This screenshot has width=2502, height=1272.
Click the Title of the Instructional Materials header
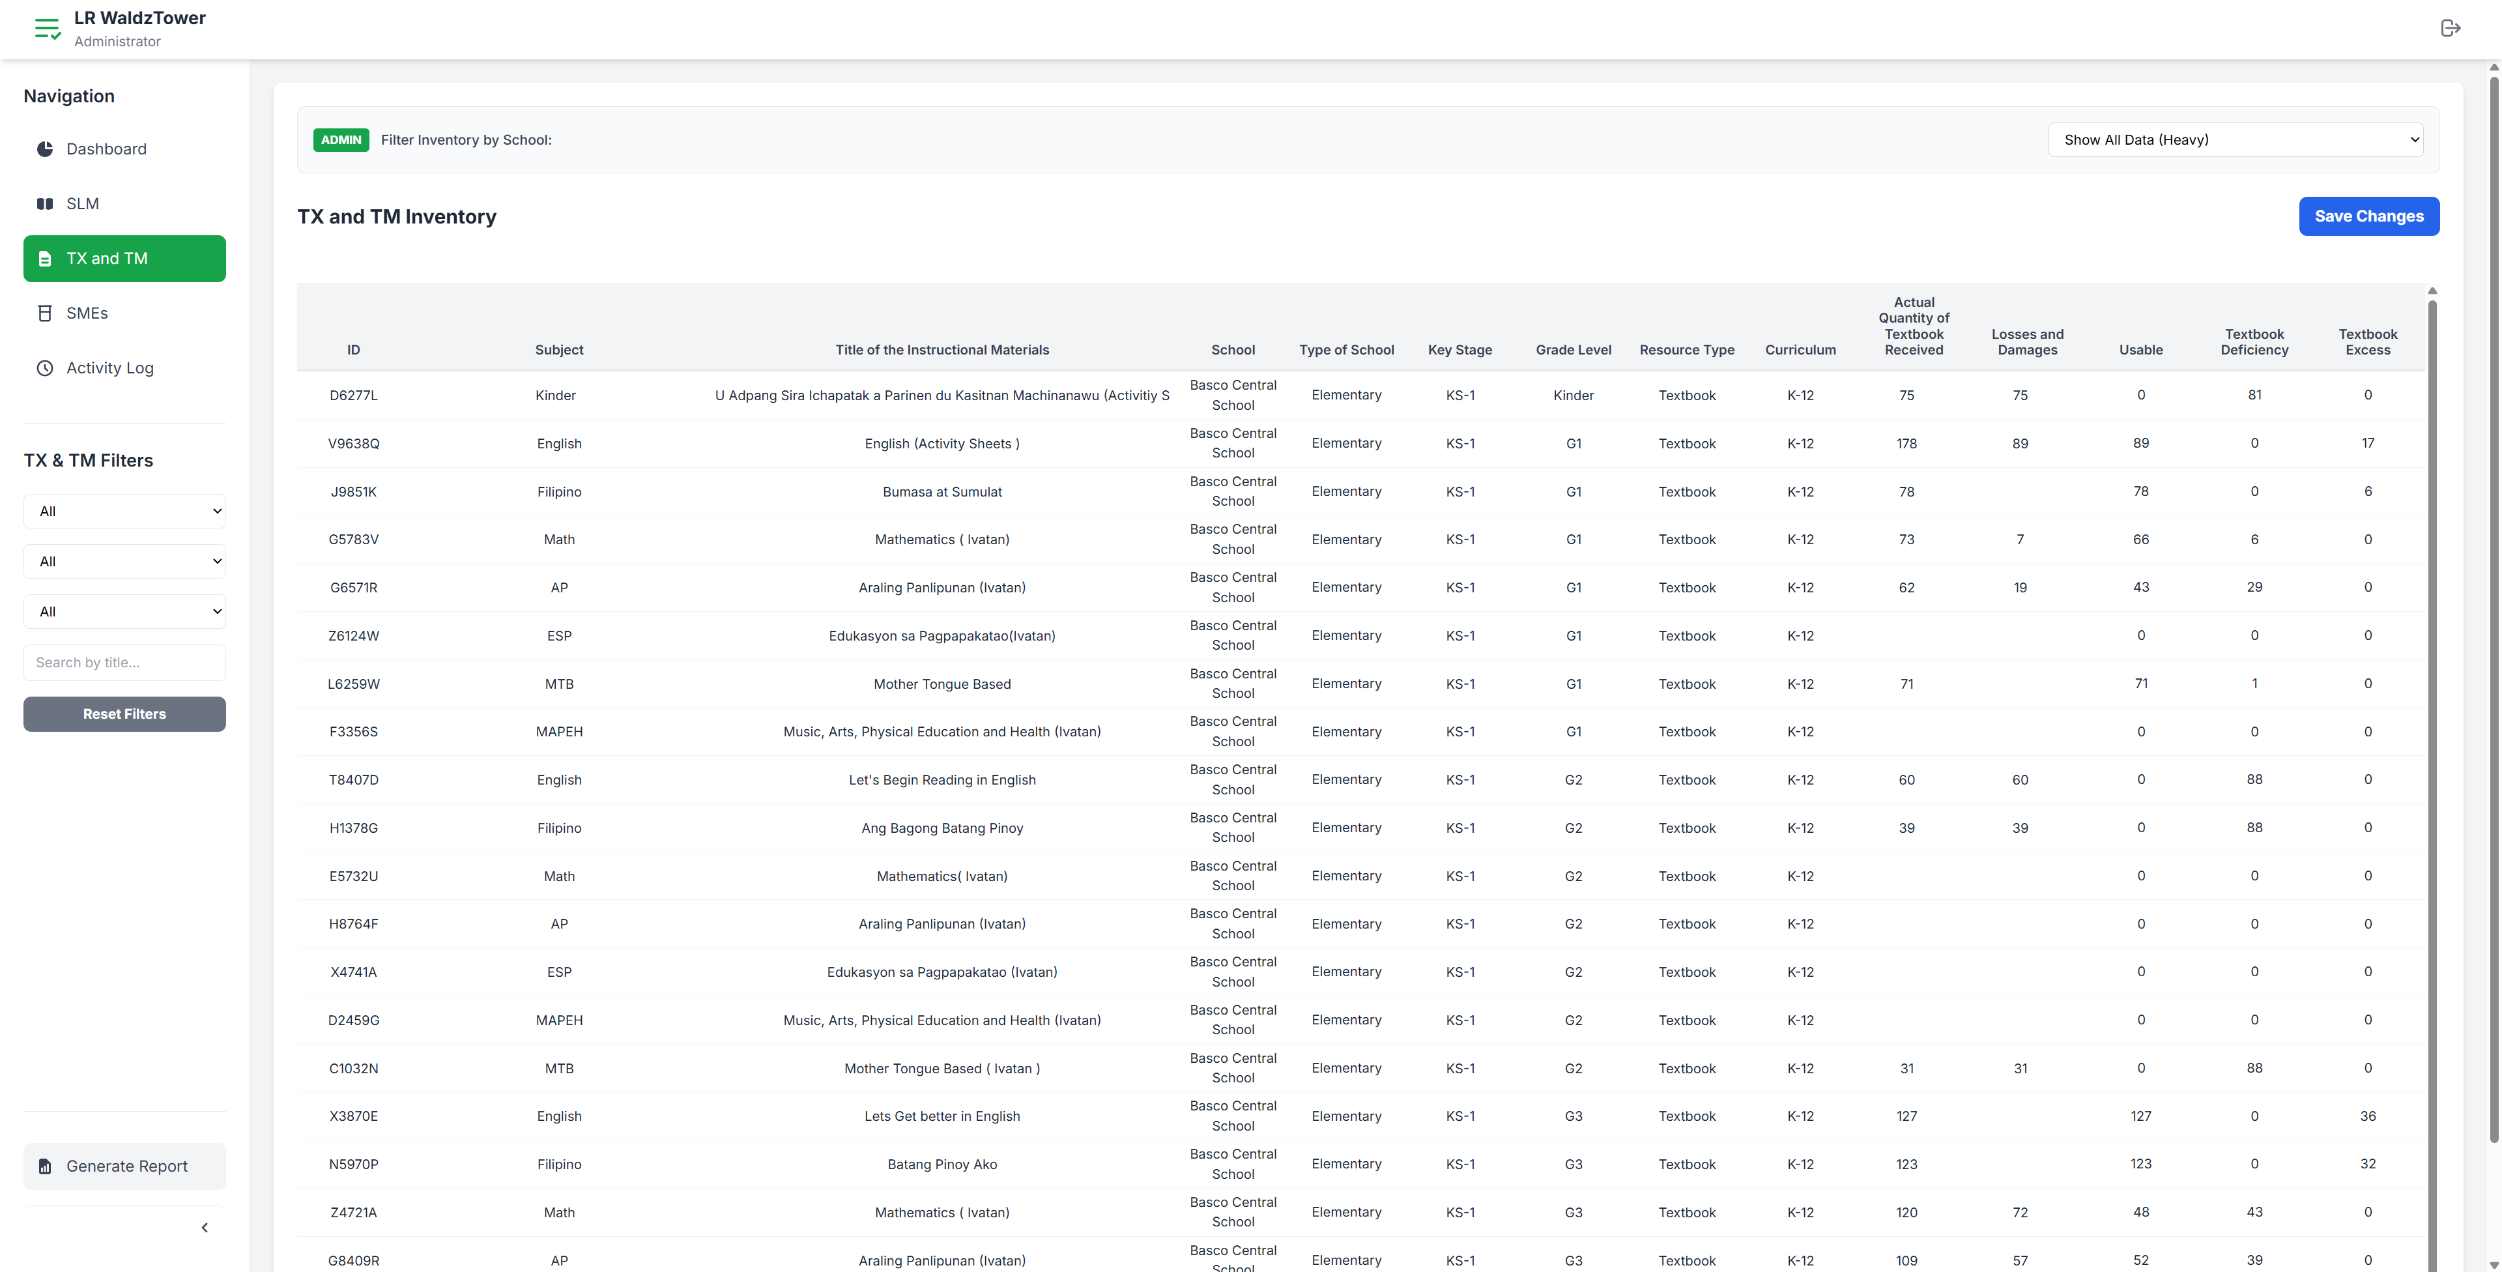click(942, 350)
